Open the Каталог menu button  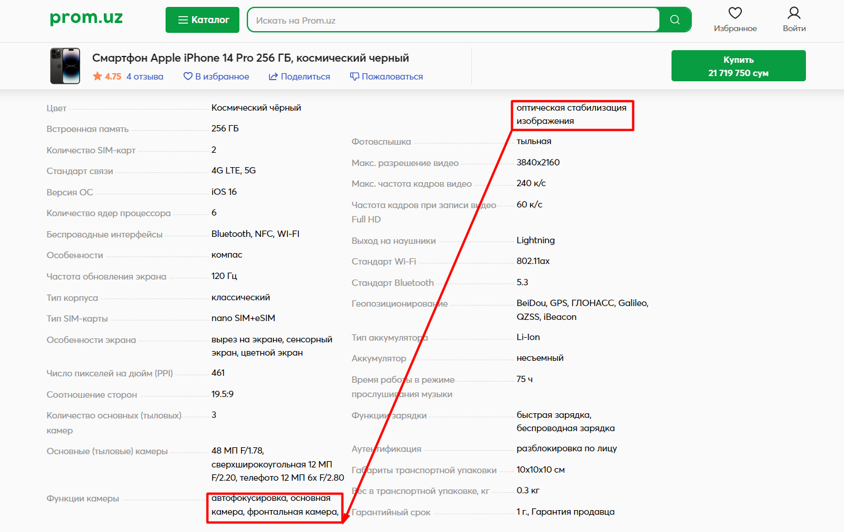point(202,20)
